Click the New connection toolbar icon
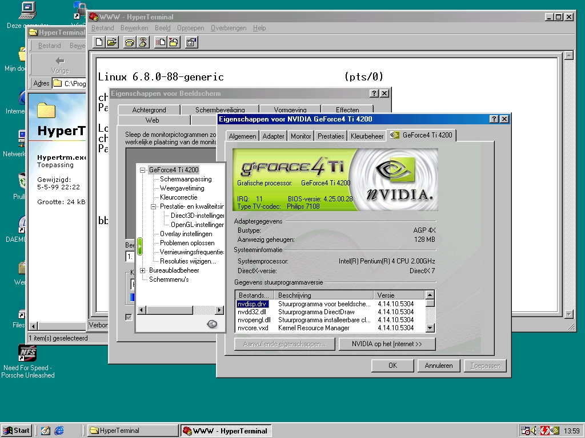The height and width of the screenshot is (438, 585). tap(99, 42)
